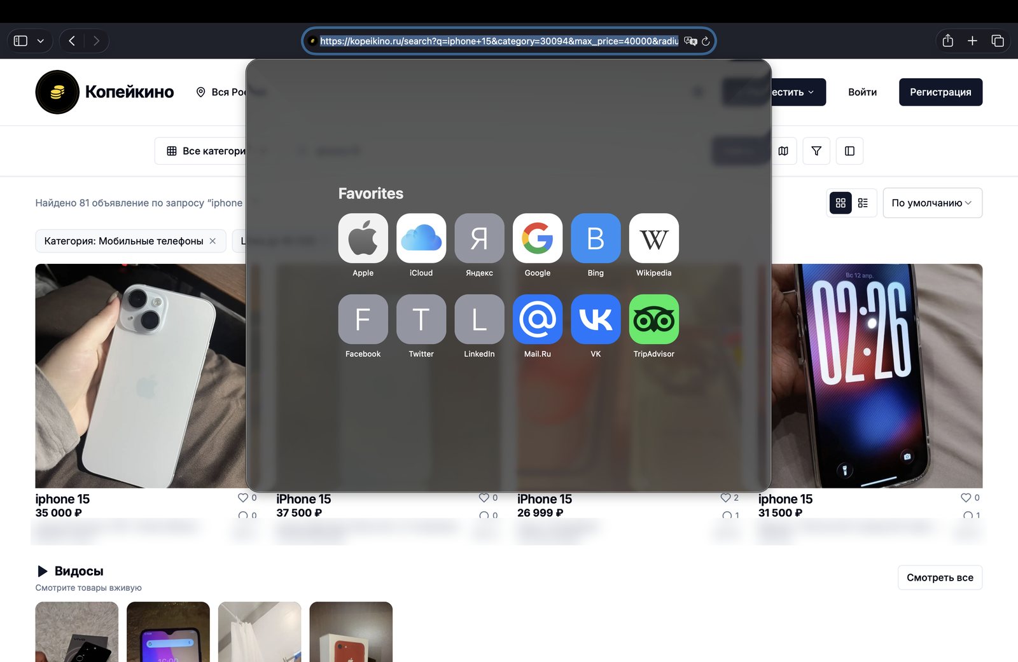Like the iphone 15 listing for 35 000 ₽
This screenshot has width=1018, height=662.
click(x=243, y=498)
